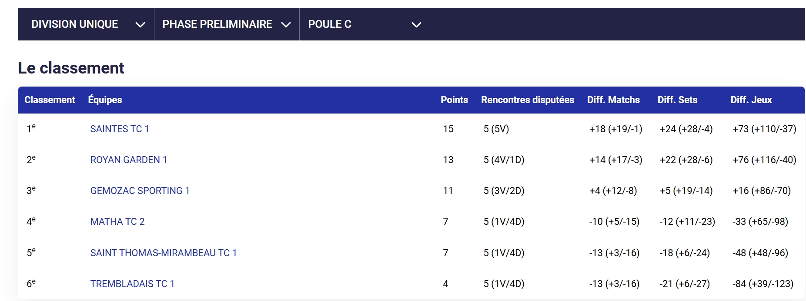
Task: Click the Points column header
Action: (454, 100)
